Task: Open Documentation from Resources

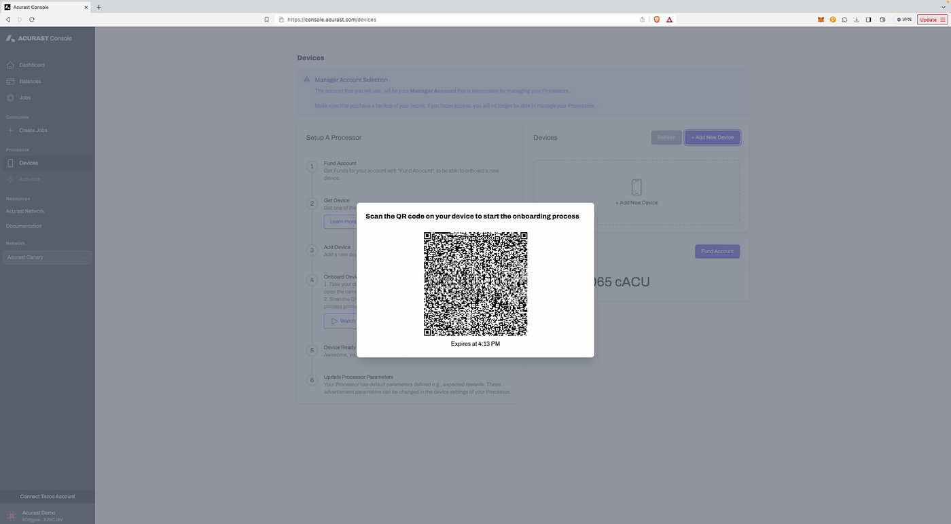Action: coord(23,225)
